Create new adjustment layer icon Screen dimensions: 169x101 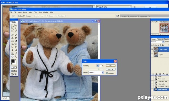pos(163,74)
